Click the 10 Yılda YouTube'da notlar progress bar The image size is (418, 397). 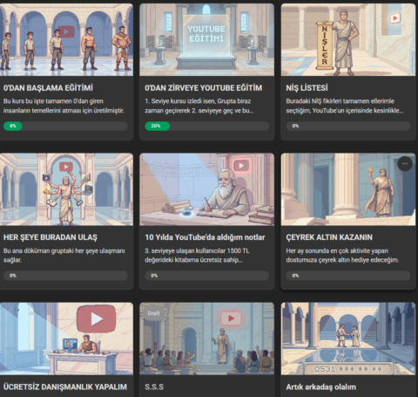coord(207,276)
